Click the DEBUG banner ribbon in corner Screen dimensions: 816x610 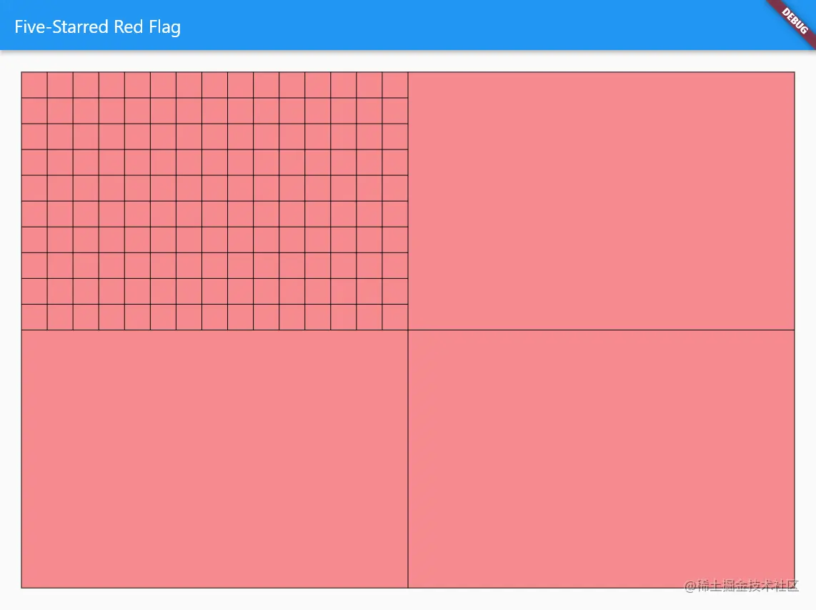coord(793,22)
